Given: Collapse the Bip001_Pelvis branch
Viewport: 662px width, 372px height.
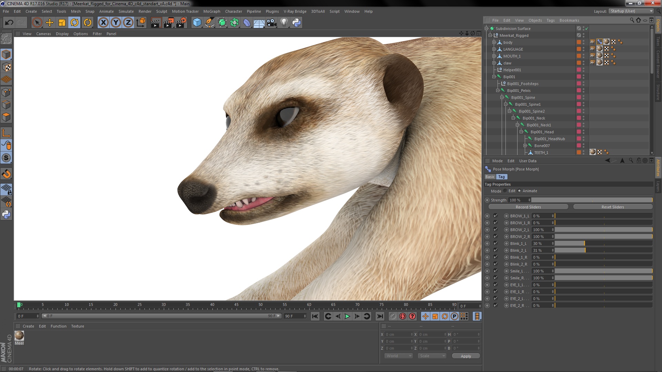Looking at the screenshot, I should [498, 90].
